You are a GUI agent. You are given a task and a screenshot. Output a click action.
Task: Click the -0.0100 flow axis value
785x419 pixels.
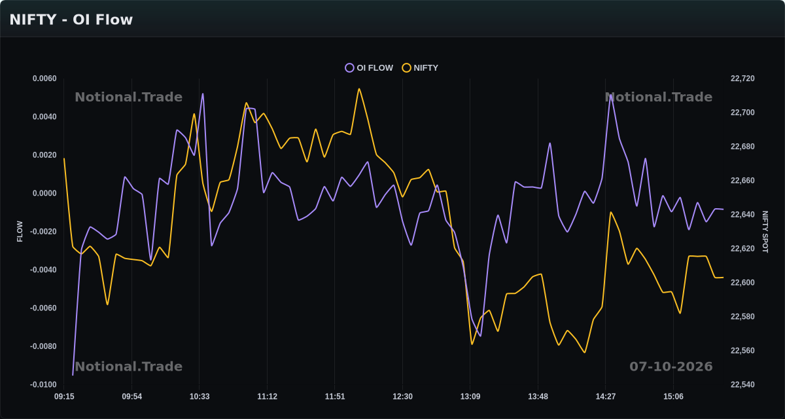tap(43, 385)
